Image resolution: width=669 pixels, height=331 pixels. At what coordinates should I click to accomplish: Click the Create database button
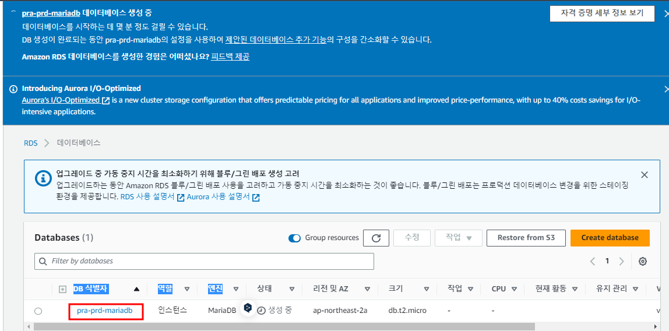point(610,238)
